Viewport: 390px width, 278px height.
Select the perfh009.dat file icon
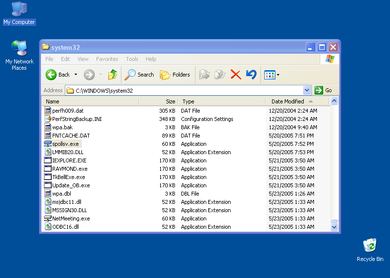point(48,111)
